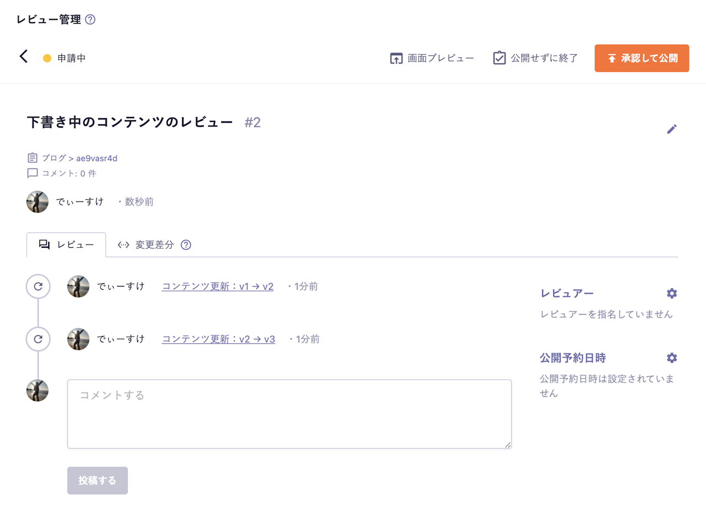Click the 承認して公開 button
This screenshot has width=706, height=525.
pos(641,57)
